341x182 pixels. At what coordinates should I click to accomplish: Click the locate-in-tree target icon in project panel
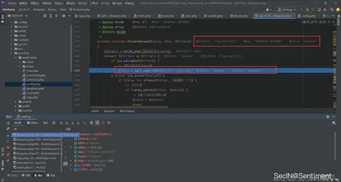click(45, 16)
